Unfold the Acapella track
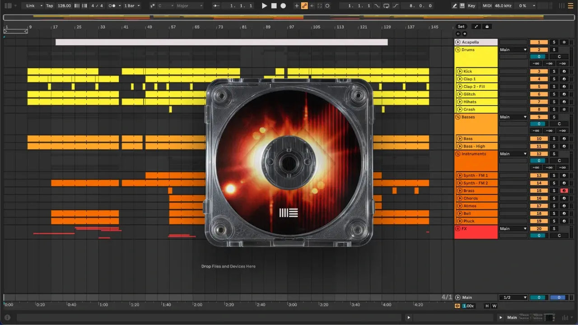The width and height of the screenshot is (578, 325). 458,42
